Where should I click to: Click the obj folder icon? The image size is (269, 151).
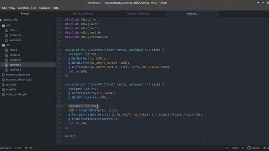point(3,26)
